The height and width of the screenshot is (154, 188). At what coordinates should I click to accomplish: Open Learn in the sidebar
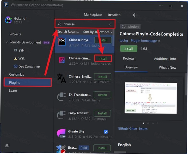[13, 91]
